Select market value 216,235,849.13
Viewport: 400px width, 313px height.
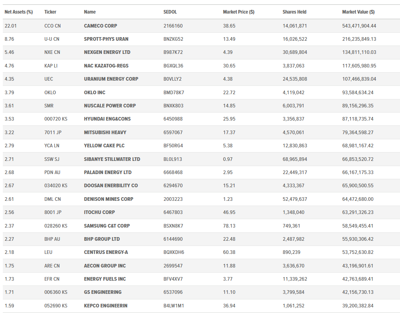pos(359,39)
